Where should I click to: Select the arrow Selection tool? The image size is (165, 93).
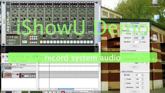pos(7,57)
